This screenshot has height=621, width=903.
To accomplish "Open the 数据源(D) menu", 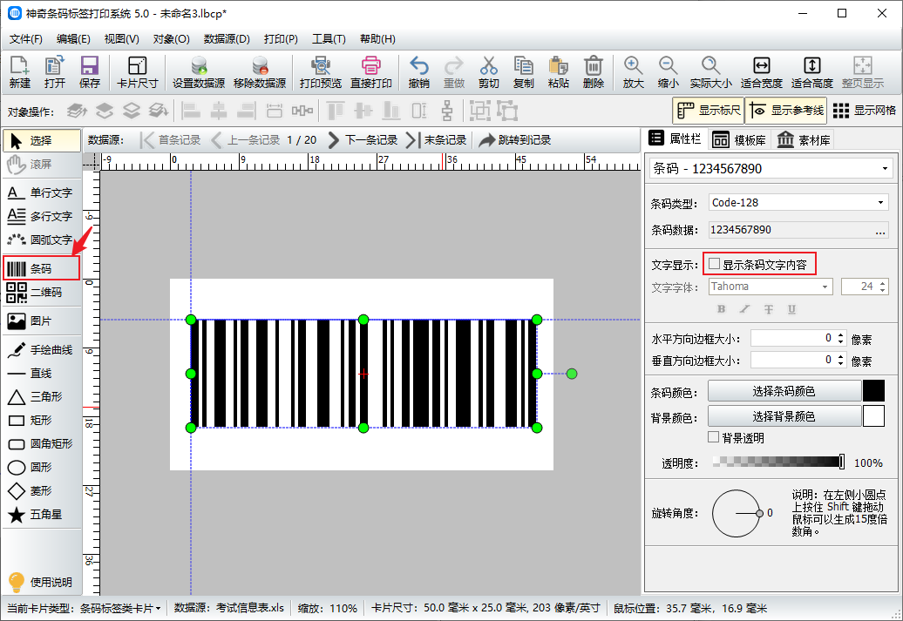I will pyautogui.click(x=227, y=39).
